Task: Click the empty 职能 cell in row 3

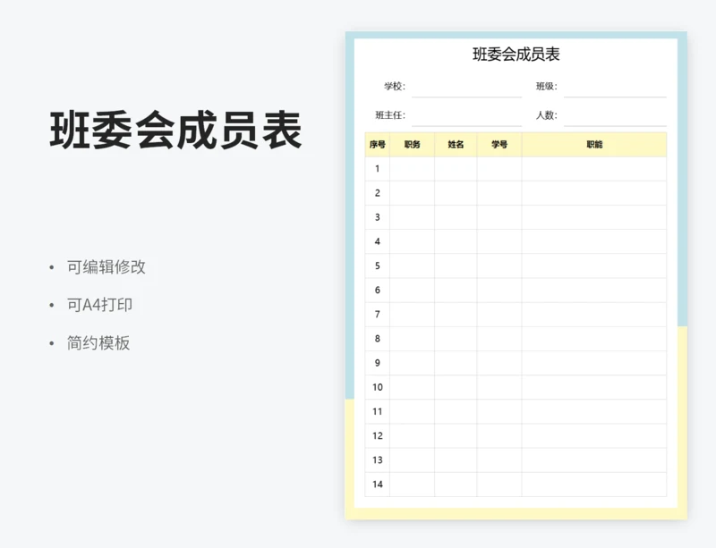Action: [x=594, y=217]
